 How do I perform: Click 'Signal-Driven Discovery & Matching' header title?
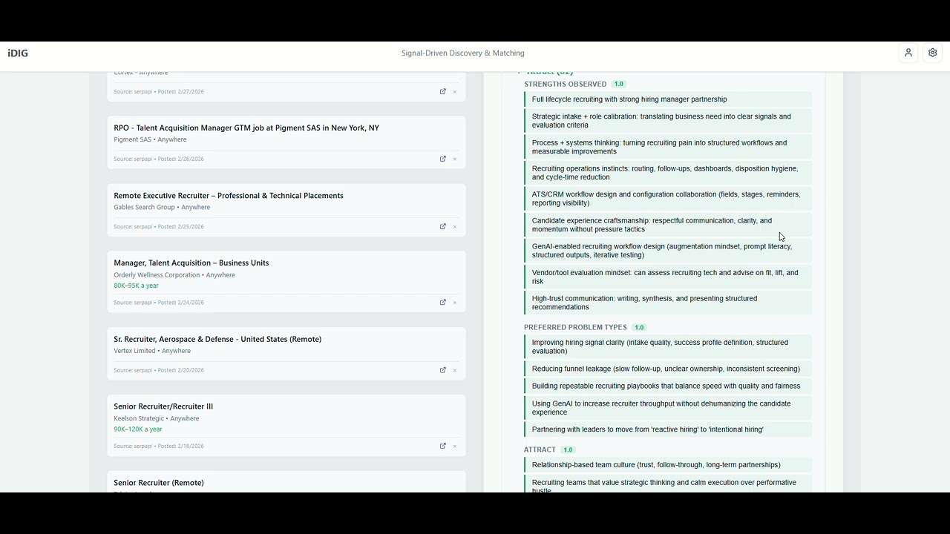pyautogui.click(x=463, y=53)
